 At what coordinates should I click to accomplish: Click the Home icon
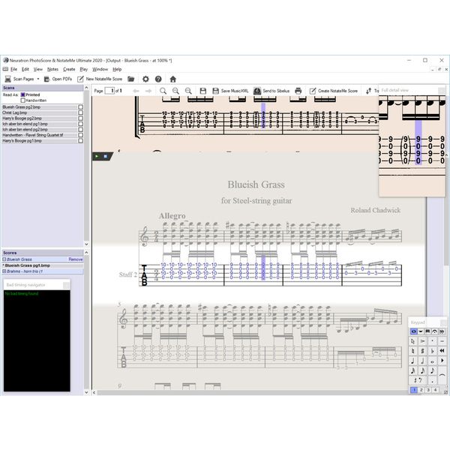coord(172,79)
